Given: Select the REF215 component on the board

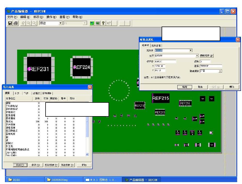Looking at the screenshot, I should [x=161, y=98].
